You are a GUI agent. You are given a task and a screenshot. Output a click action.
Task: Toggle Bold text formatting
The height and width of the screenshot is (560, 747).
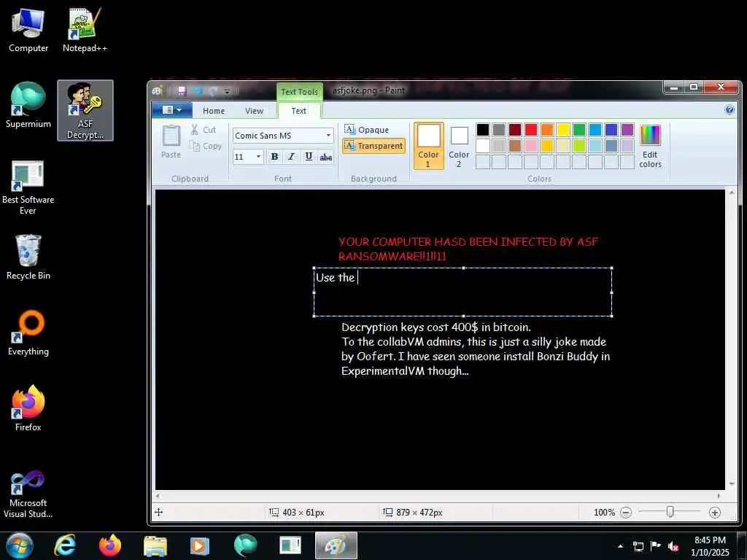[274, 157]
